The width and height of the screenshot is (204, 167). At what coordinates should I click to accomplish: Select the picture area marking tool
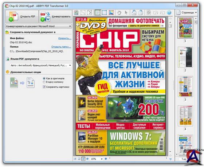pyautogui.click(x=111, y=13)
